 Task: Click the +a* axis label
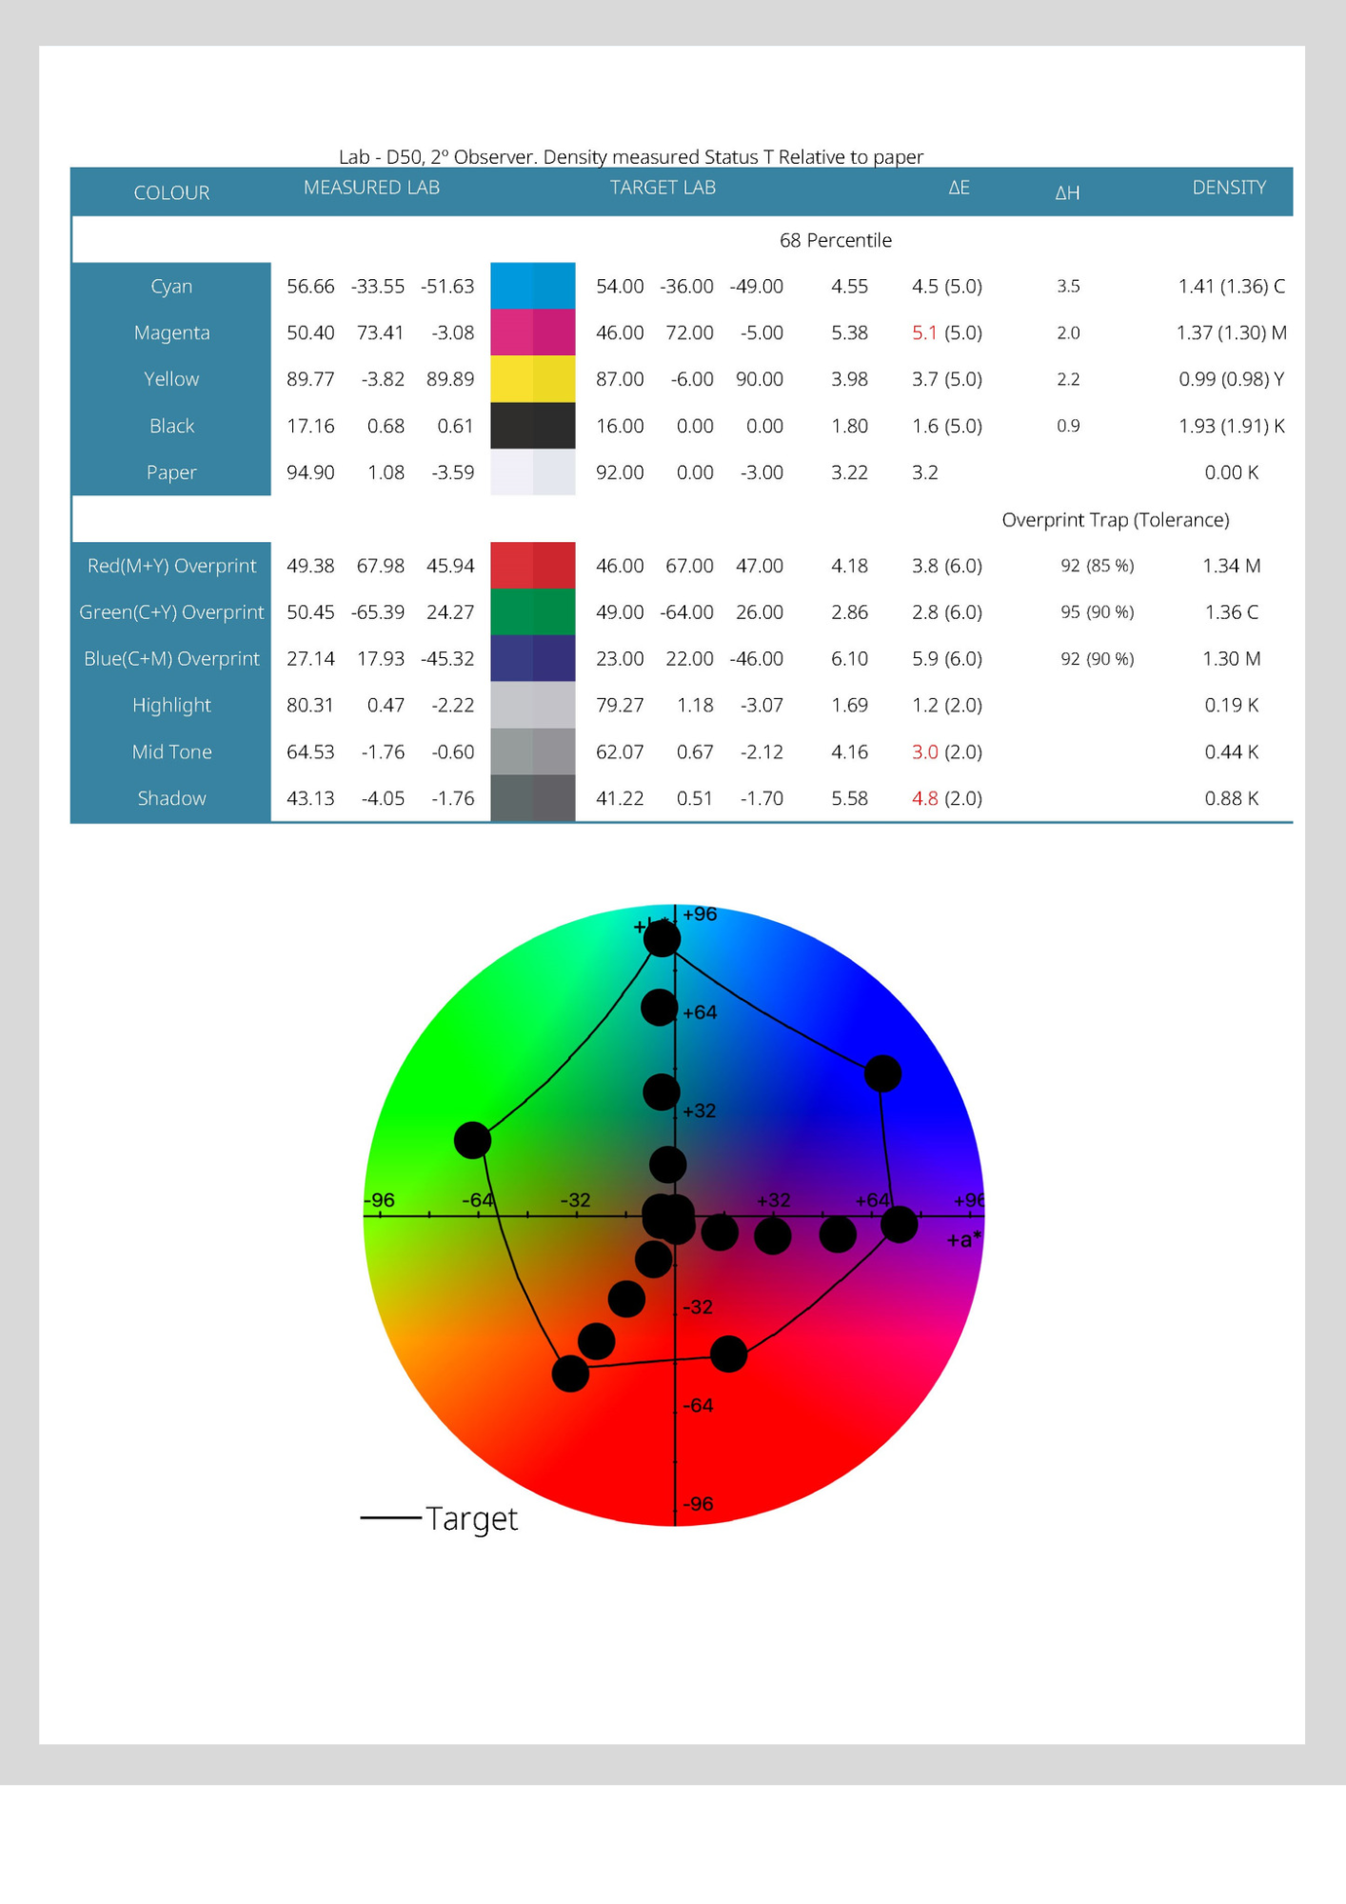coord(963,1239)
